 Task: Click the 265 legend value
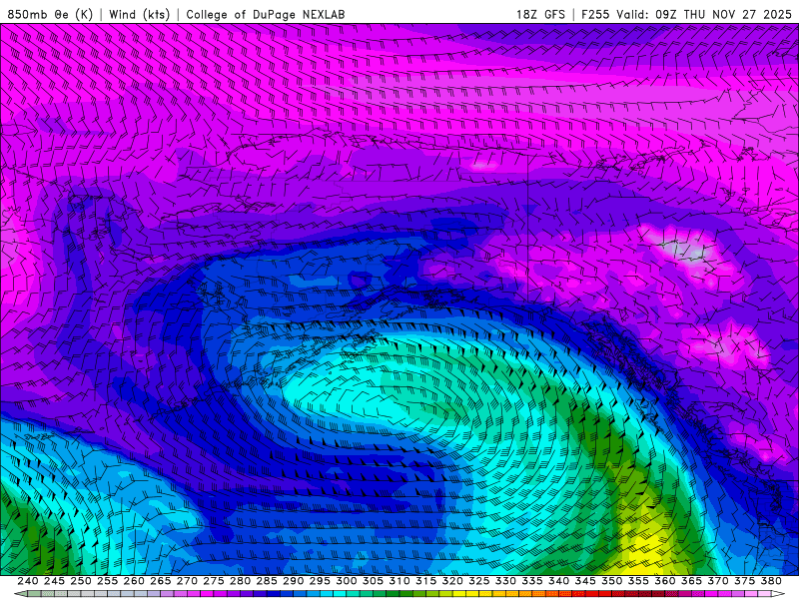coord(161,581)
